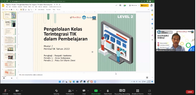196x95 pixels.
Task: Stop the Zoom recording
Action: pos(124,90)
